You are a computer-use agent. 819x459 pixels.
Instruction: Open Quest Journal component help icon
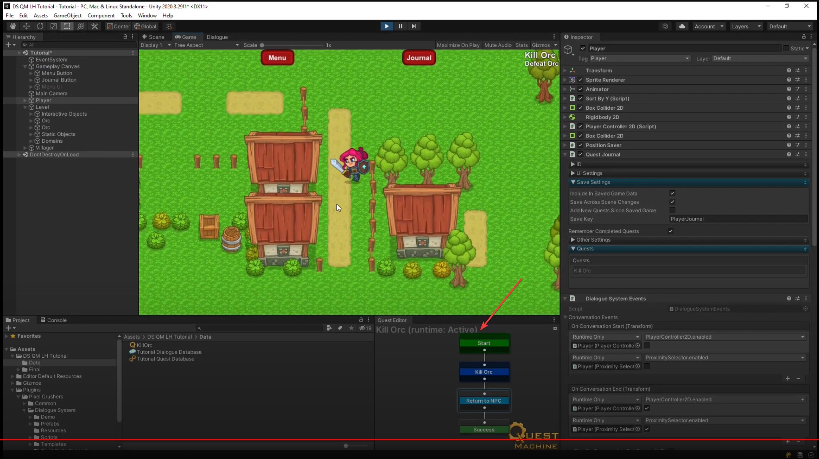(x=789, y=154)
